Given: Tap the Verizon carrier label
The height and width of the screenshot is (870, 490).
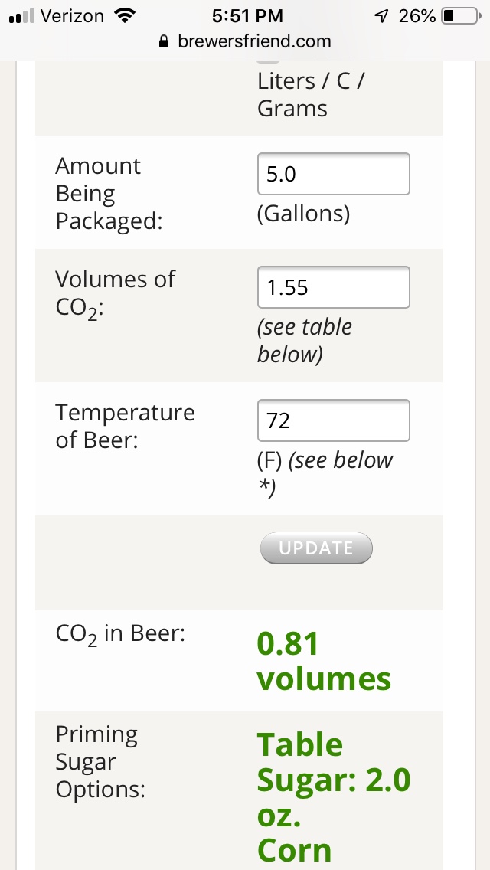Looking at the screenshot, I should click(x=72, y=16).
